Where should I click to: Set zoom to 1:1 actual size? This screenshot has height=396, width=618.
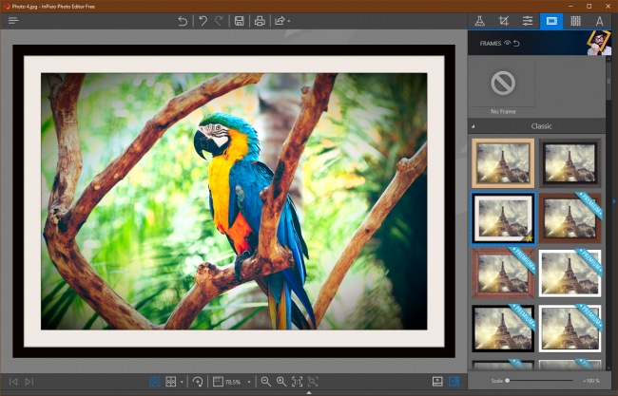tap(298, 382)
